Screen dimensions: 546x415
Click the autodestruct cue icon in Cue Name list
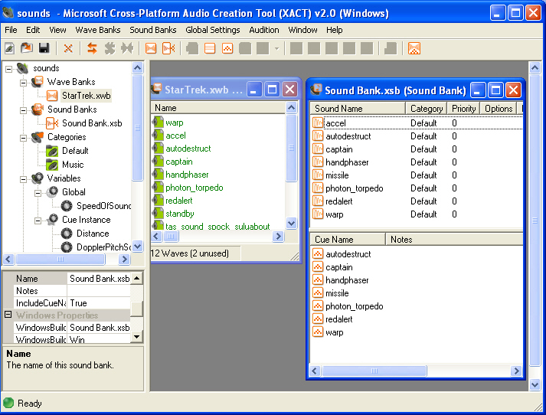pyautogui.click(x=318, y=253)
